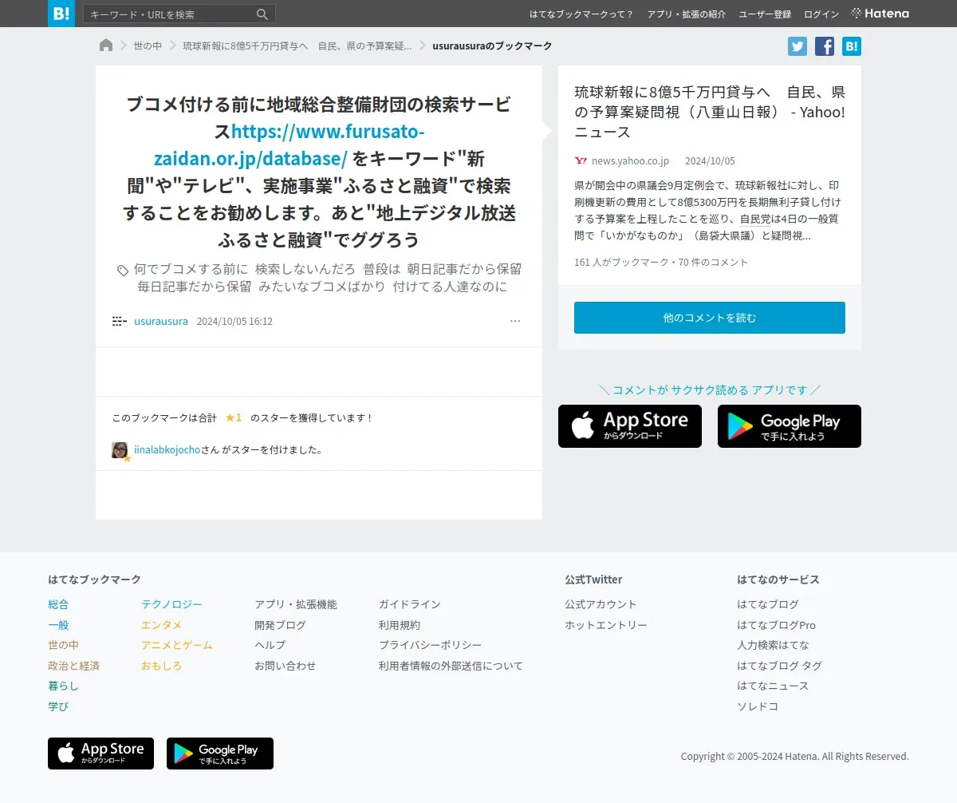Open footer category エンタメ
957x803 pixels.
pyautogui.click(x=161, y=625)
